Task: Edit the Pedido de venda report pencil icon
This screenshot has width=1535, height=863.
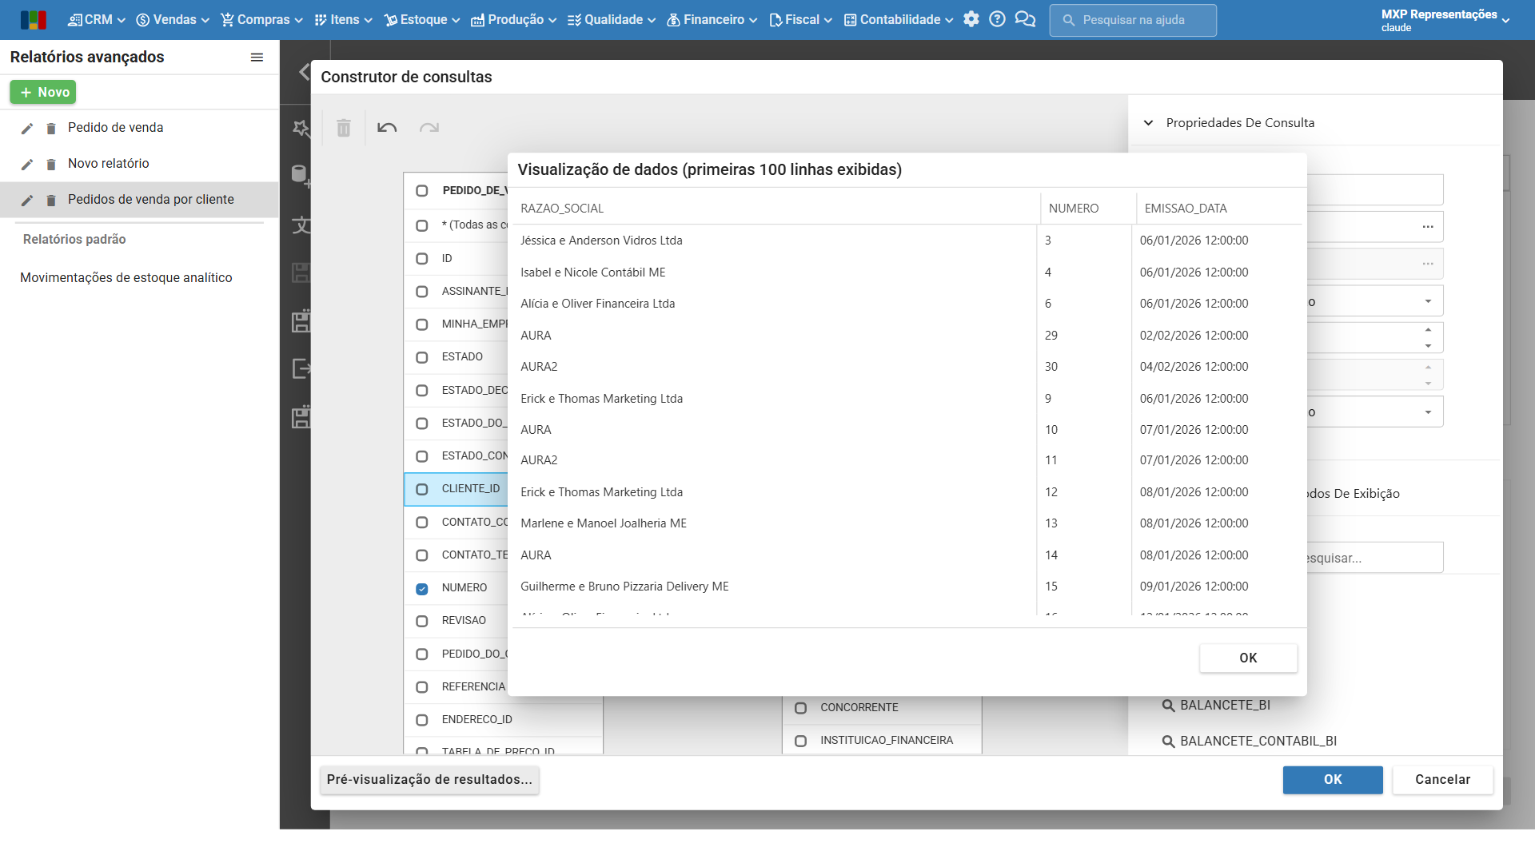Action: 27,129
